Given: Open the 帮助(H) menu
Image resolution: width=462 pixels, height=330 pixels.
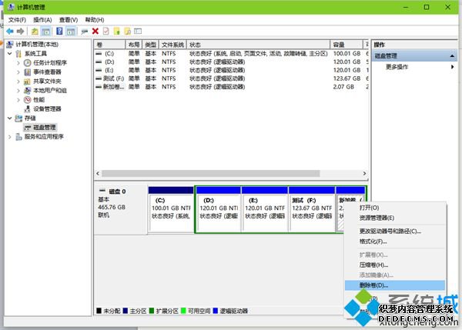Looking at the screenshot, I should coord(95,20).
